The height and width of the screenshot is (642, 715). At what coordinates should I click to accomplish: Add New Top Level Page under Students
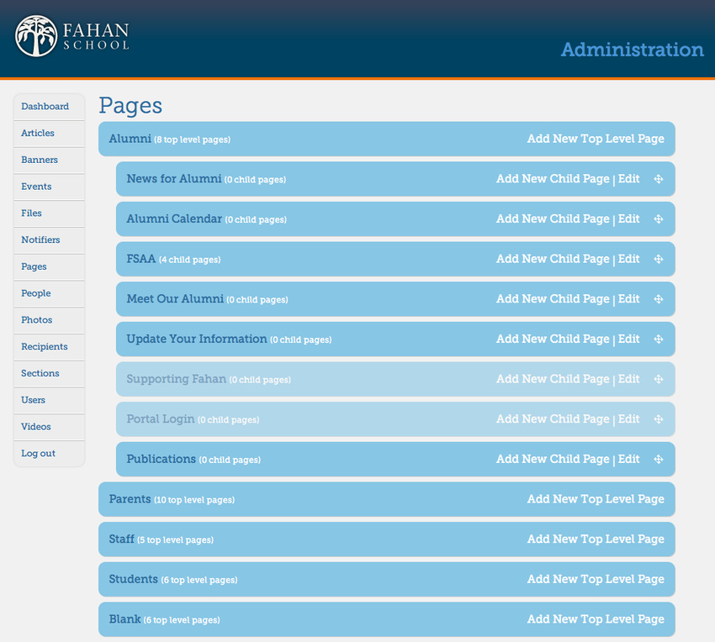click(596, 580)
